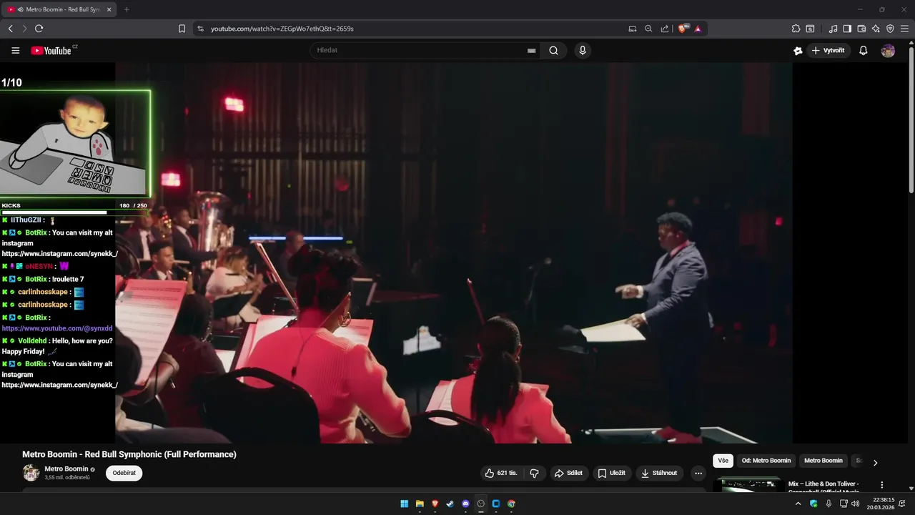Open Chrome from the taskbar
The height and width of the screenshot is (515, 915).
point(511,504)
